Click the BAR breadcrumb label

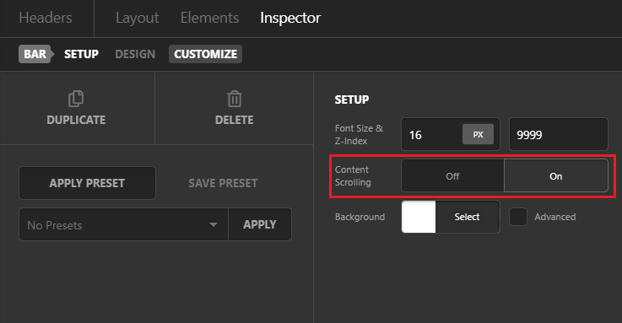click(35, 54)
